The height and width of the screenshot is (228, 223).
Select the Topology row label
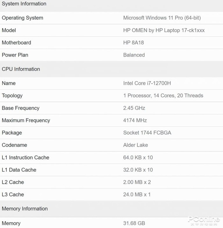[x=12, y=95]
